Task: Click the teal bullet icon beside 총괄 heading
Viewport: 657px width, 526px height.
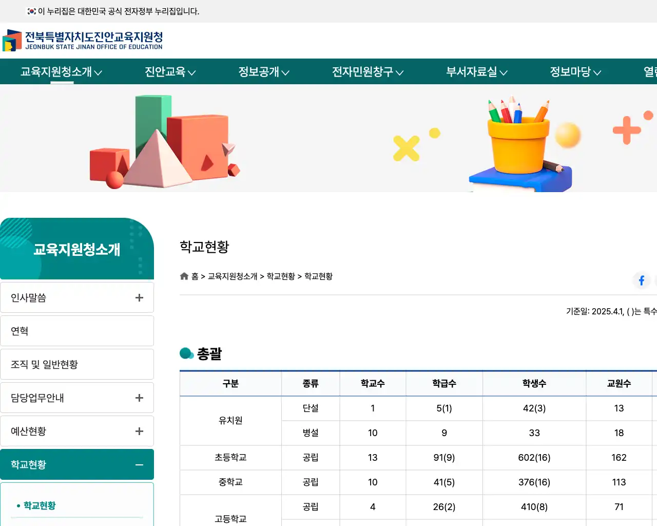Action: click(187, 353)
